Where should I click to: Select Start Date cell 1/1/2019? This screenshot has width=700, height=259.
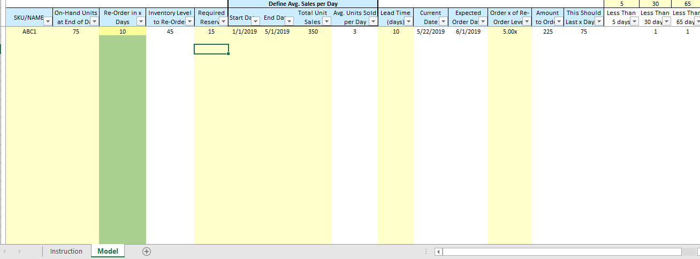coord(245,32)
